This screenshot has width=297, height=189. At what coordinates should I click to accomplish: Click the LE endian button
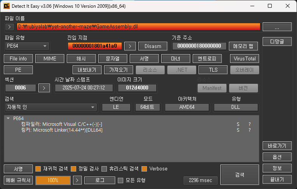pos(116,107)
